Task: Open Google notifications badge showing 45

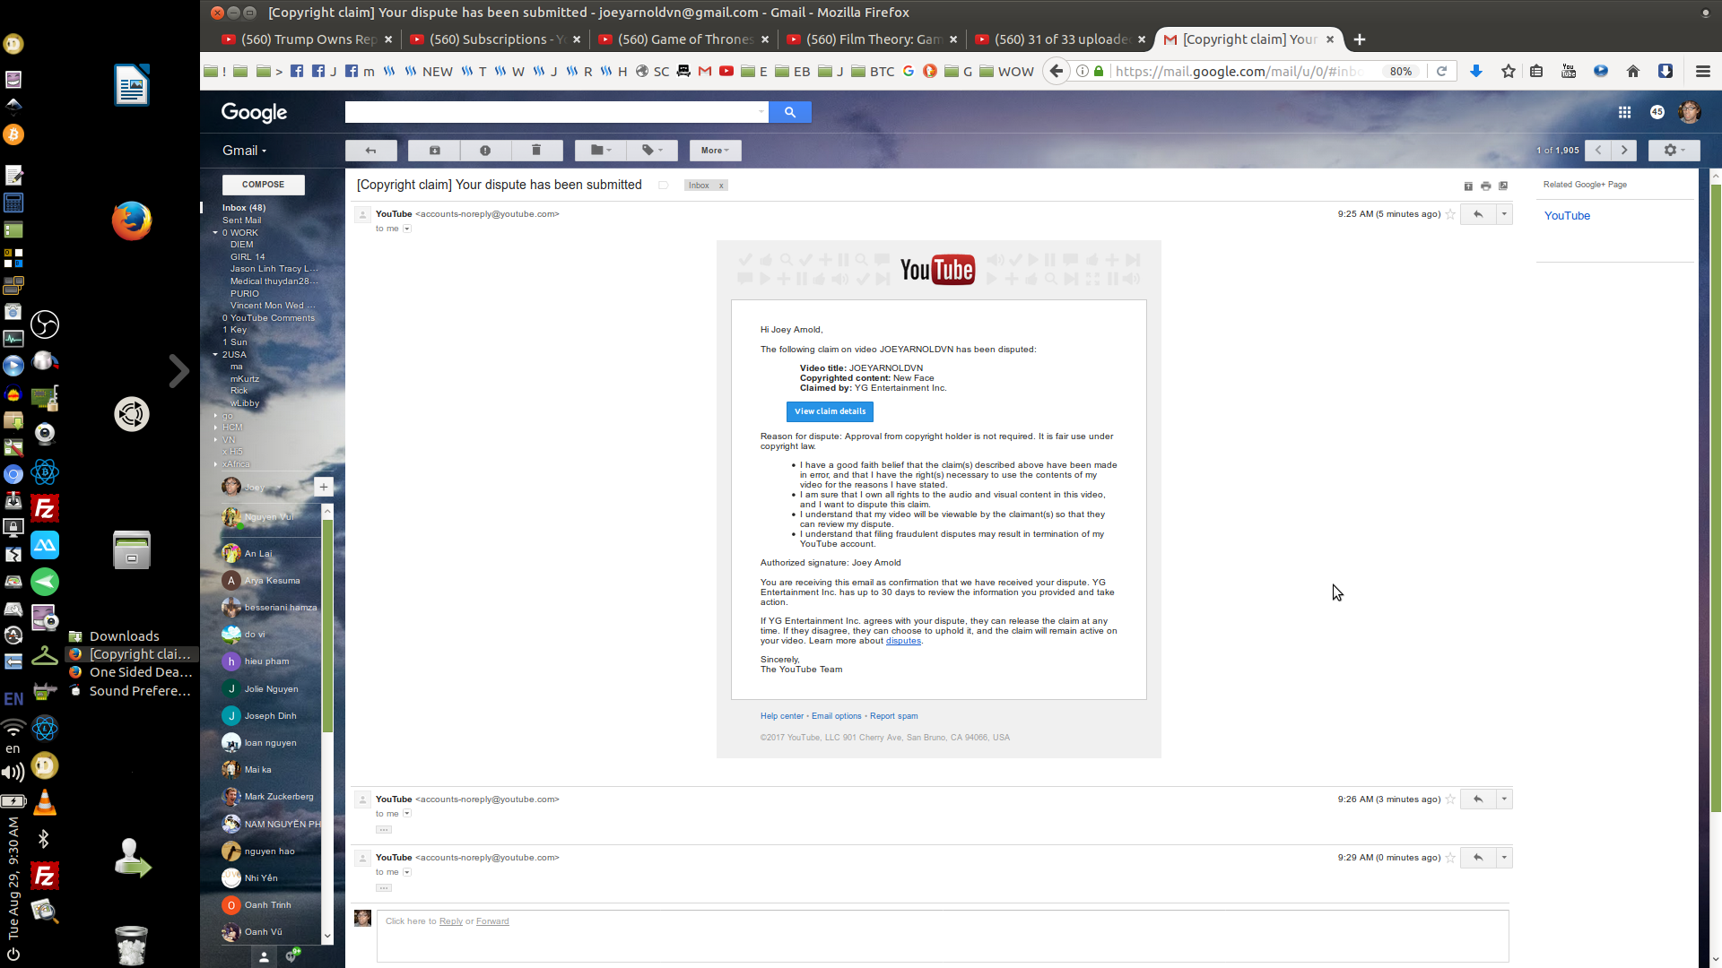Action: coord(1657,112)
